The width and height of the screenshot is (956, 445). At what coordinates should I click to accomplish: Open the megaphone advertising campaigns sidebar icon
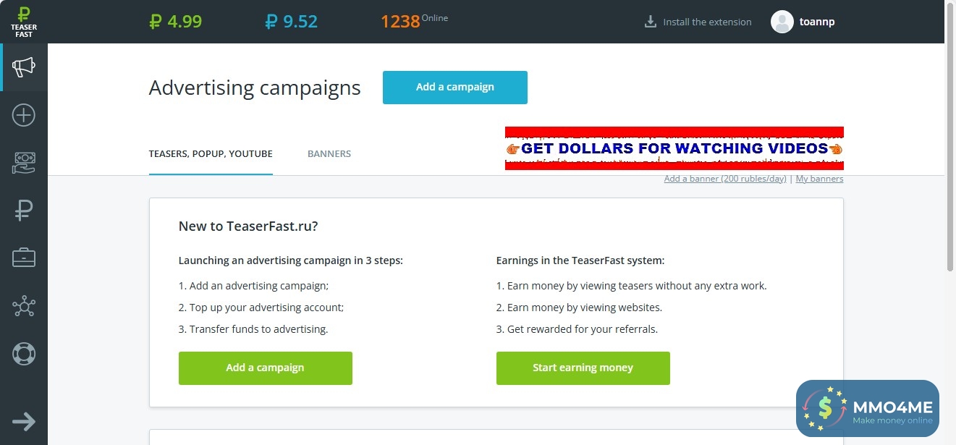pos(23,67)
